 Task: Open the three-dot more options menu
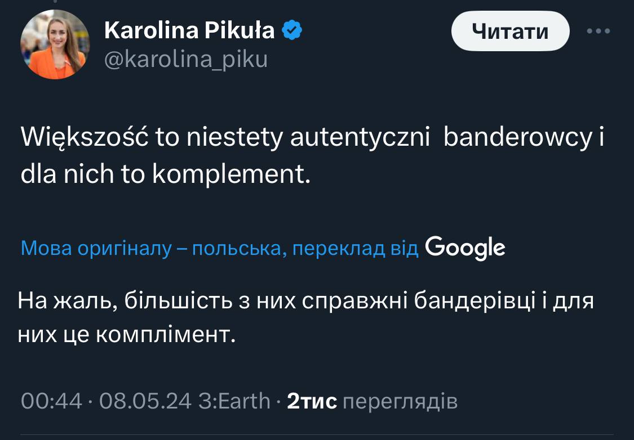click(x=598, y=32)
